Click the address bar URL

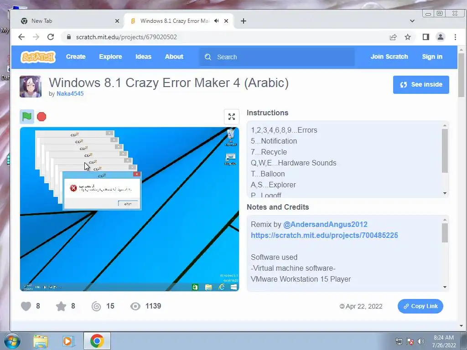(x=127, y=37)
